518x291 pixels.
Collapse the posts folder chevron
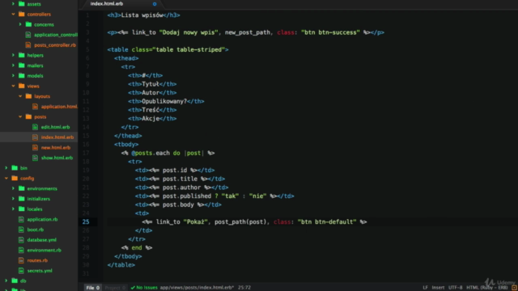pos(20,116)
